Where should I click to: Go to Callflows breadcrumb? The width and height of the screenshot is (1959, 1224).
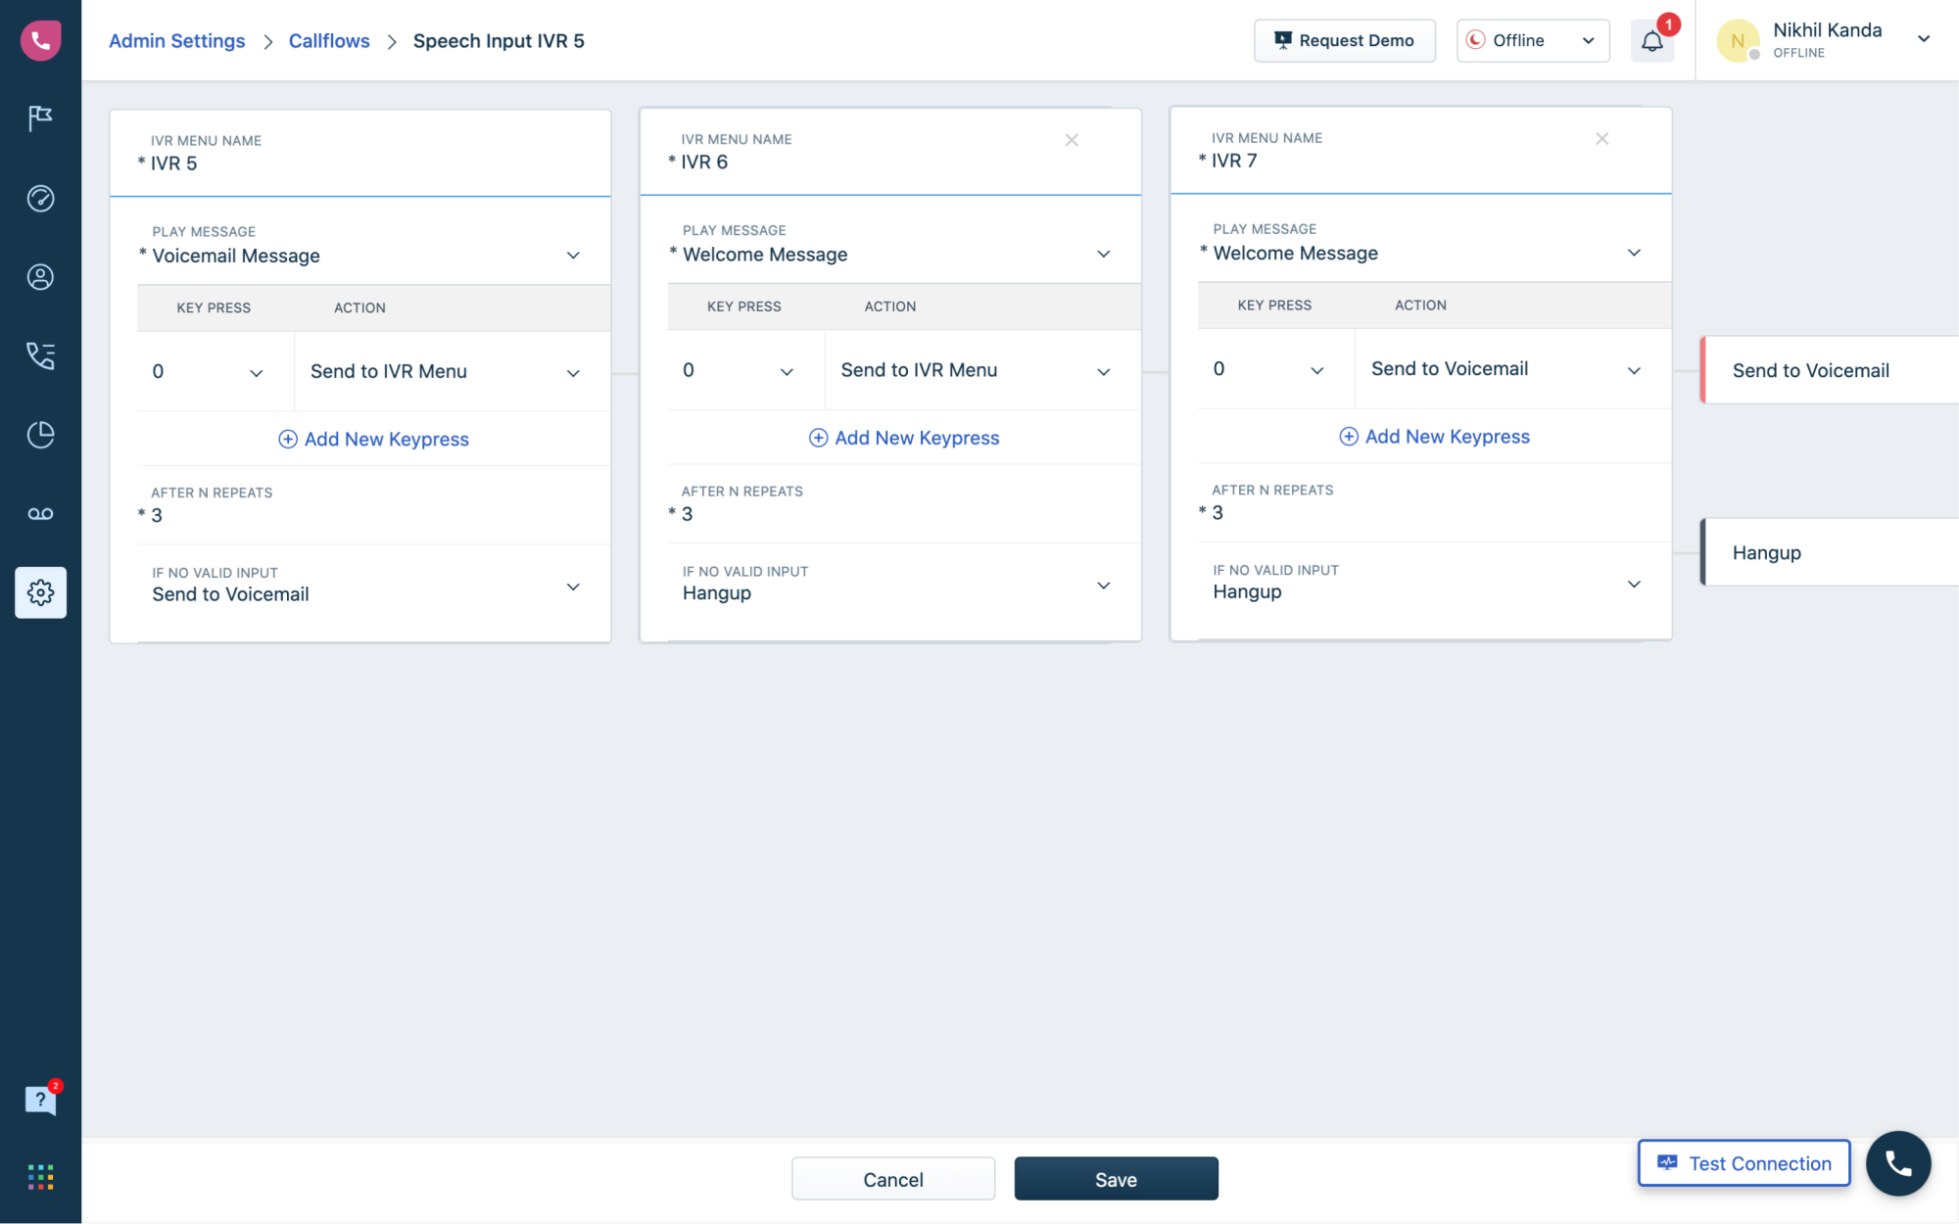329,41
